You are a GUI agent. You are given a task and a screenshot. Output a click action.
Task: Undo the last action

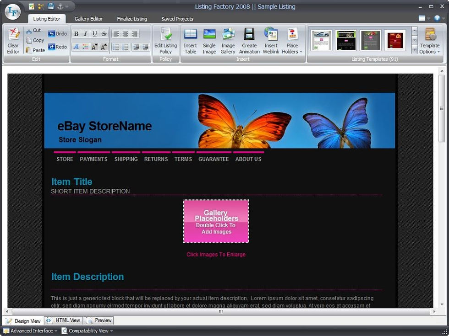[57, 34]
